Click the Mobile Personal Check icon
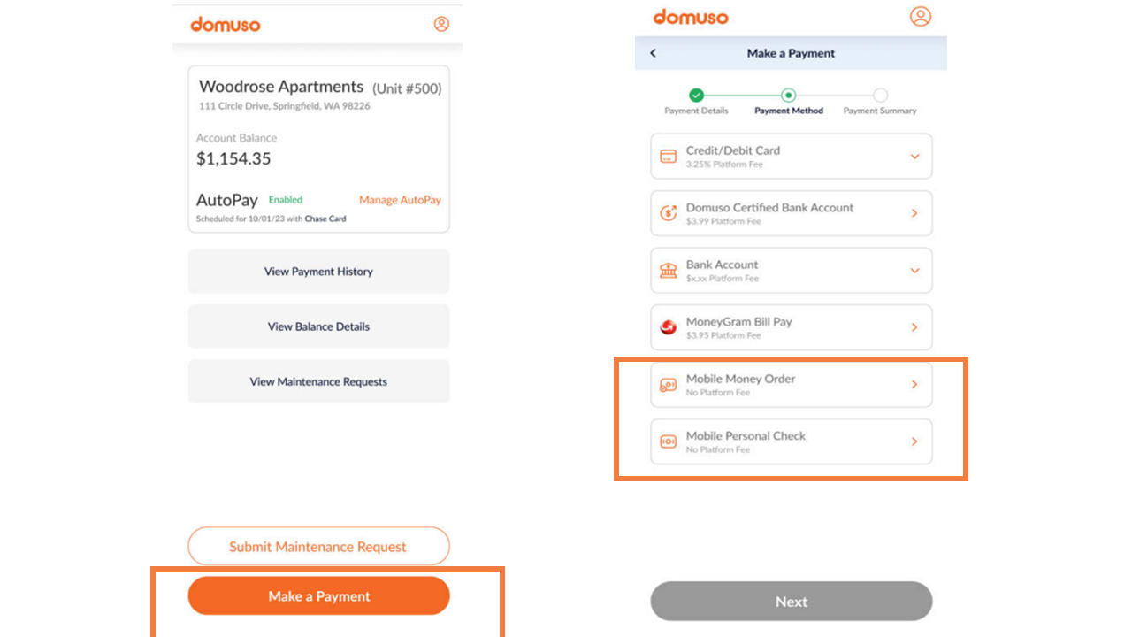1132x637 pixels. 668,441
